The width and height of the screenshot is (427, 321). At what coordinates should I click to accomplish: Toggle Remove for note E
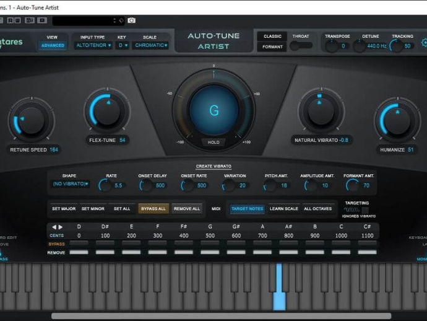[x=131, y=252]
